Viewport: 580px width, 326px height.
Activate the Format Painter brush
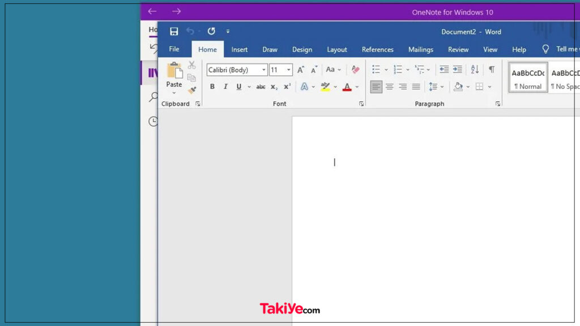coord(191,90)
